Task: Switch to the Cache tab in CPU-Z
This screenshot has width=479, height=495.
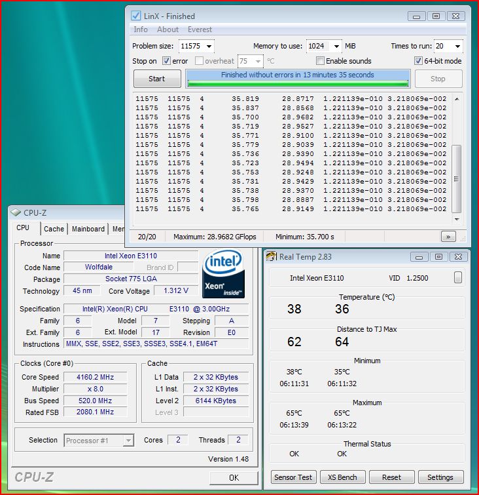Action: pos(54,229)
